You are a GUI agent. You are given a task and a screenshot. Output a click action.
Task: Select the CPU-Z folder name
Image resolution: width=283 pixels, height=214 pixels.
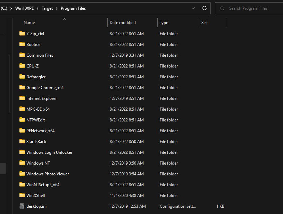point(33,66)
